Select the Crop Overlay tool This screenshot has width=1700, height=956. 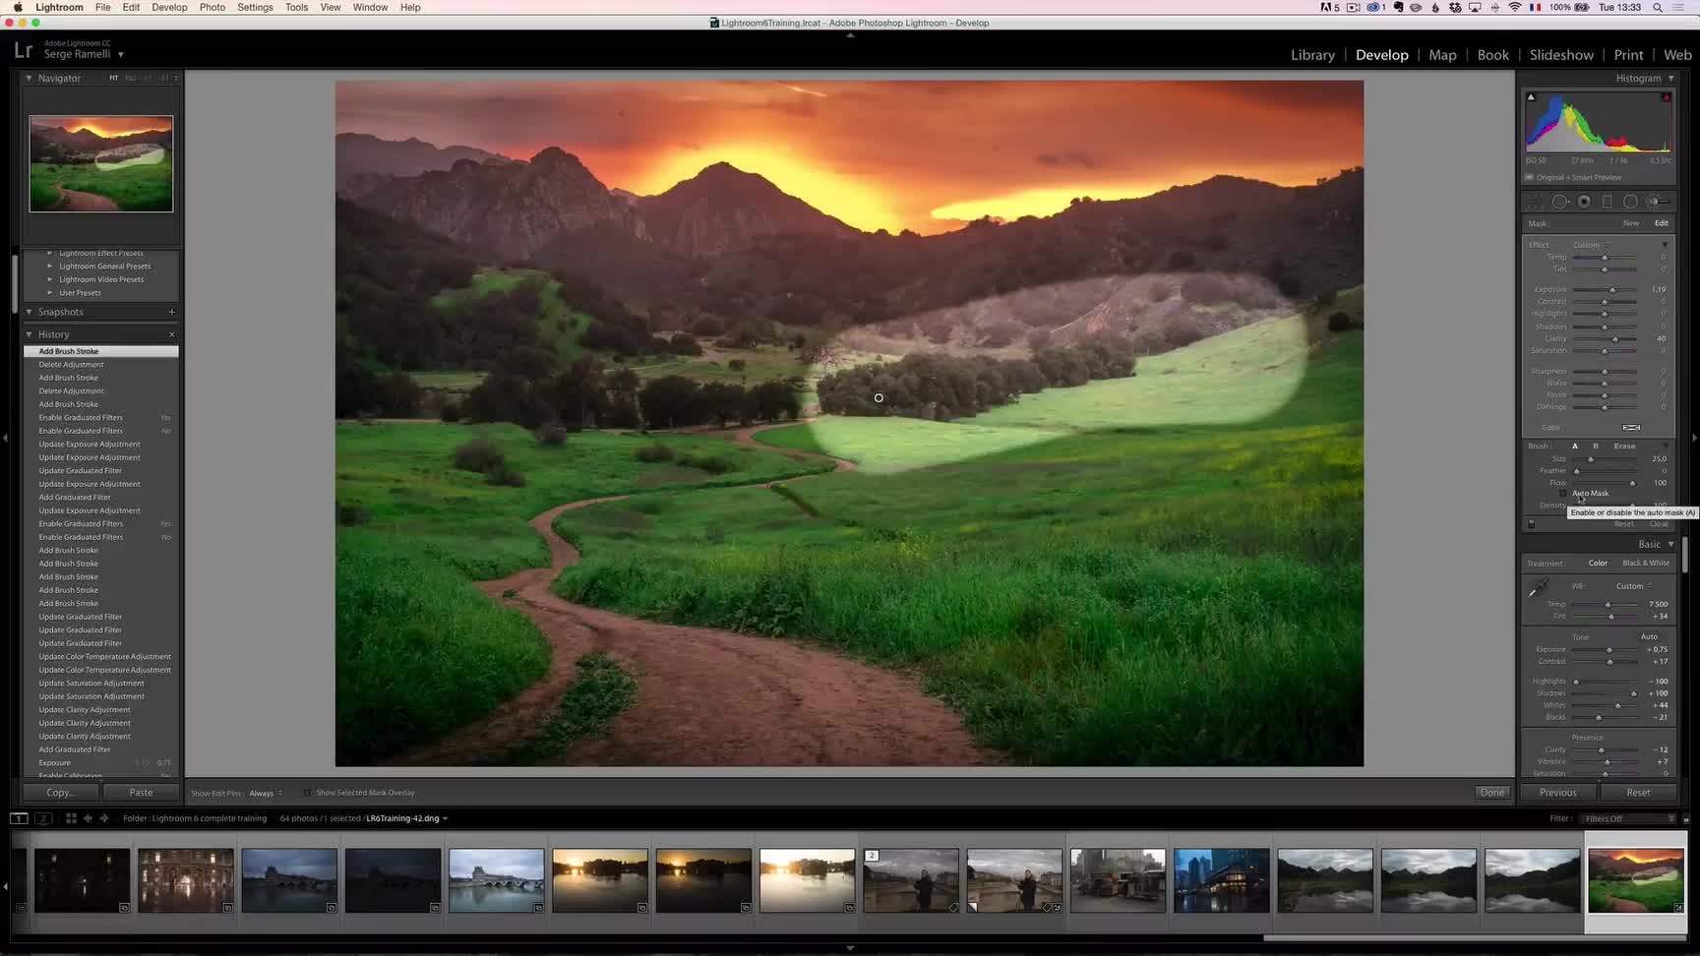pos(1536,202)
